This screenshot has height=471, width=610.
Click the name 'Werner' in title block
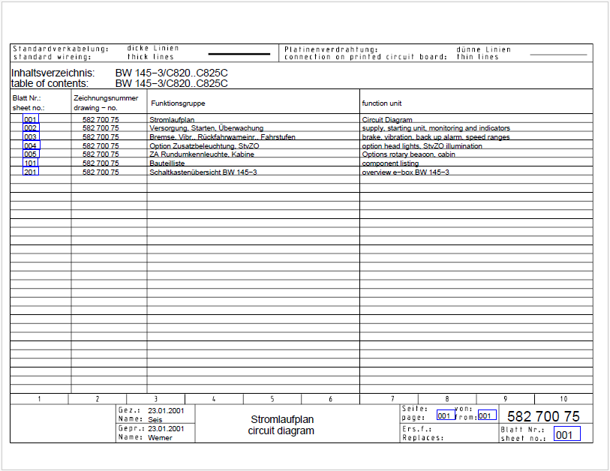pyautogui.click(x=160, y=437)
